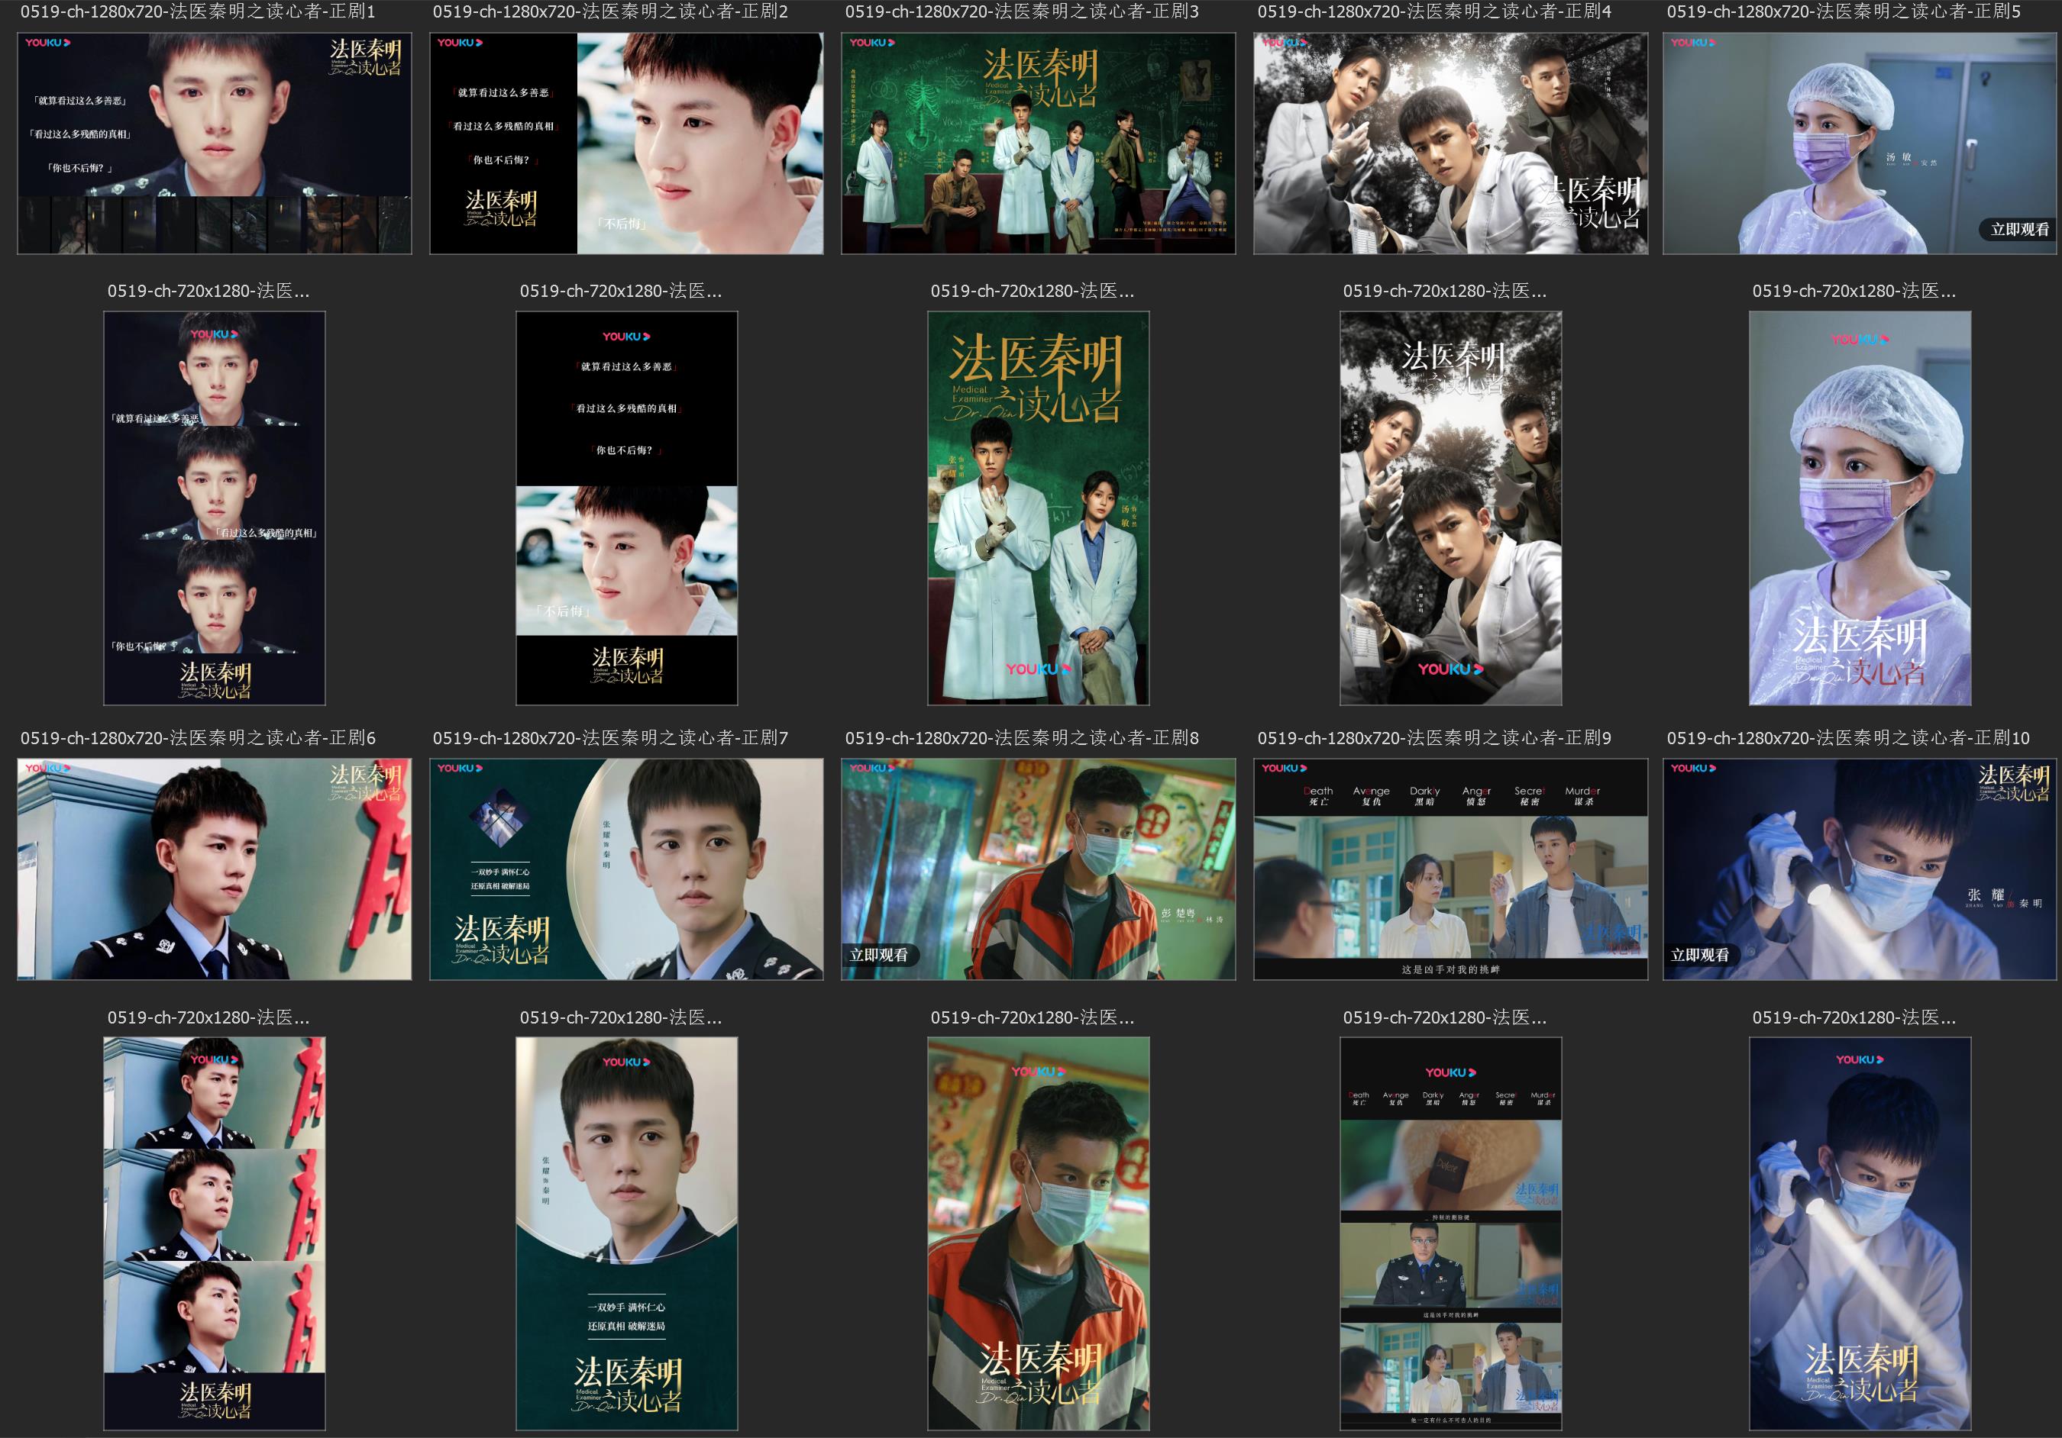2062x1438 pixels.
Task: Click the filename ending in 正剧7
Action: click(x=609, y=738)
